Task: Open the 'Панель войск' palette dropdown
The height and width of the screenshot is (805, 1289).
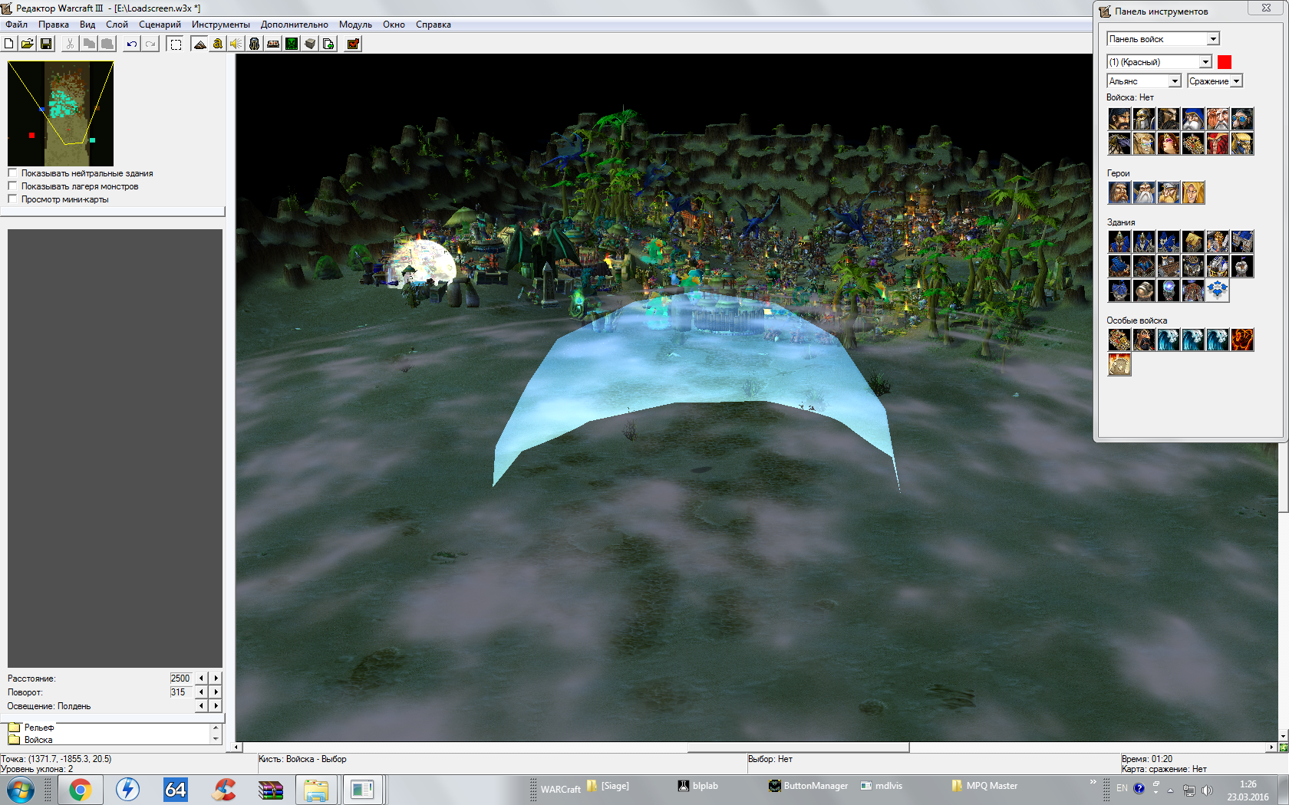Action: pyautogui.click(x=1162, y=39)
